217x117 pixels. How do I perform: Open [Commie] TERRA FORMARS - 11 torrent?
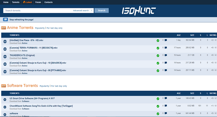33,48
